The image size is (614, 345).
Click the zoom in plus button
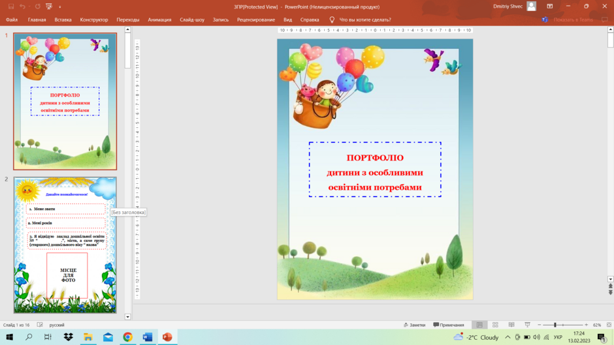click(x=586, y=325)
